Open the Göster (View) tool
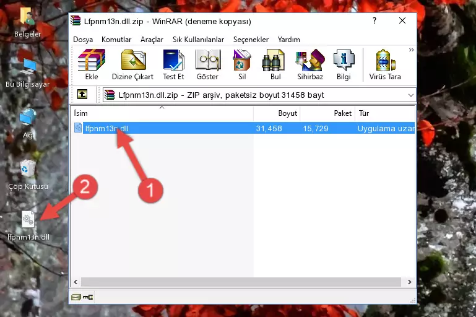Viewport: 476px width, 317px height. pos(207,64)
